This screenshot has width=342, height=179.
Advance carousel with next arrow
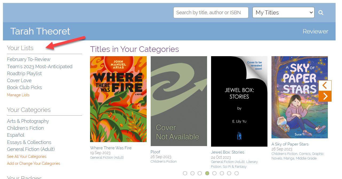point(325,96)
